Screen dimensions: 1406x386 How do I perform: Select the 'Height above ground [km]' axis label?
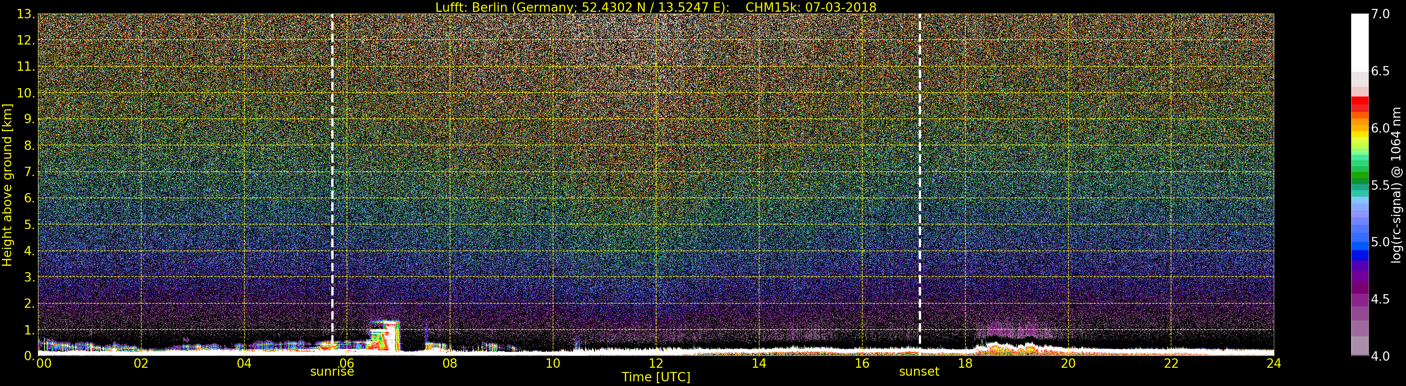pos(7,185)
